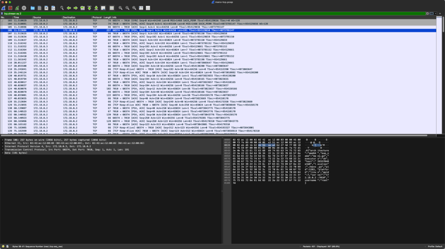Expand the Transmission Control Protocol details
This screenshot has height=249, width=445.
click(x=2, y=149)
